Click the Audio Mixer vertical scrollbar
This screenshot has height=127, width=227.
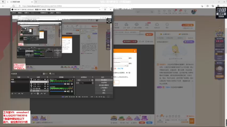[75, 86]
